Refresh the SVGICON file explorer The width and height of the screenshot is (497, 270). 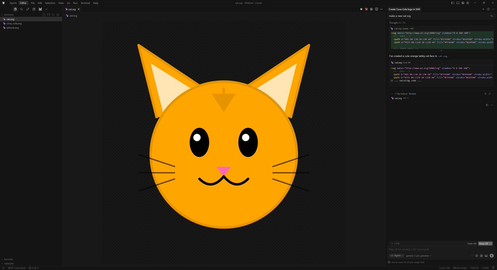[x=53, y=14]
